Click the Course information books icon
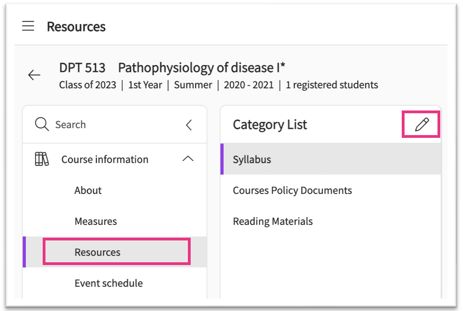Viewport: 463px width, 311px height. 42,159
